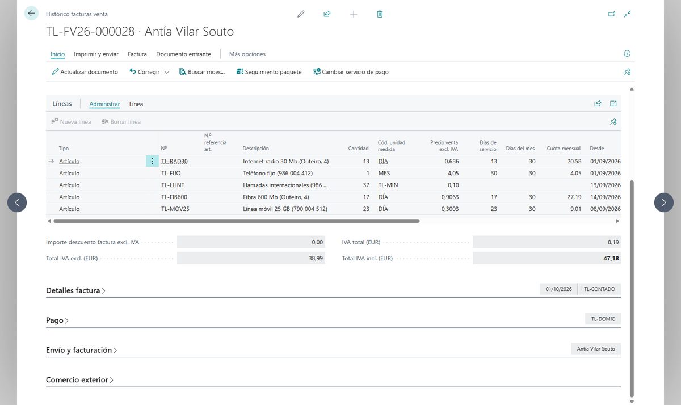Open the Factura menu
The height and width of the screenshot is (405, 681).
coord(137,54)
